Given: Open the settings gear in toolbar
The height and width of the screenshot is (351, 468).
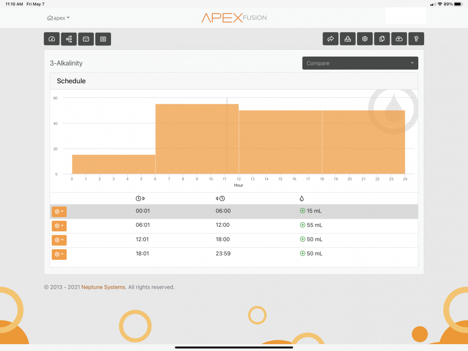Looking at the screenshot, I should [365, 39].
